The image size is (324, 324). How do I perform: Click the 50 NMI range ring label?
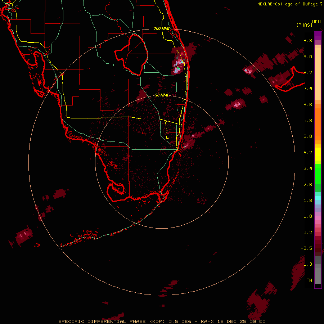162,95
